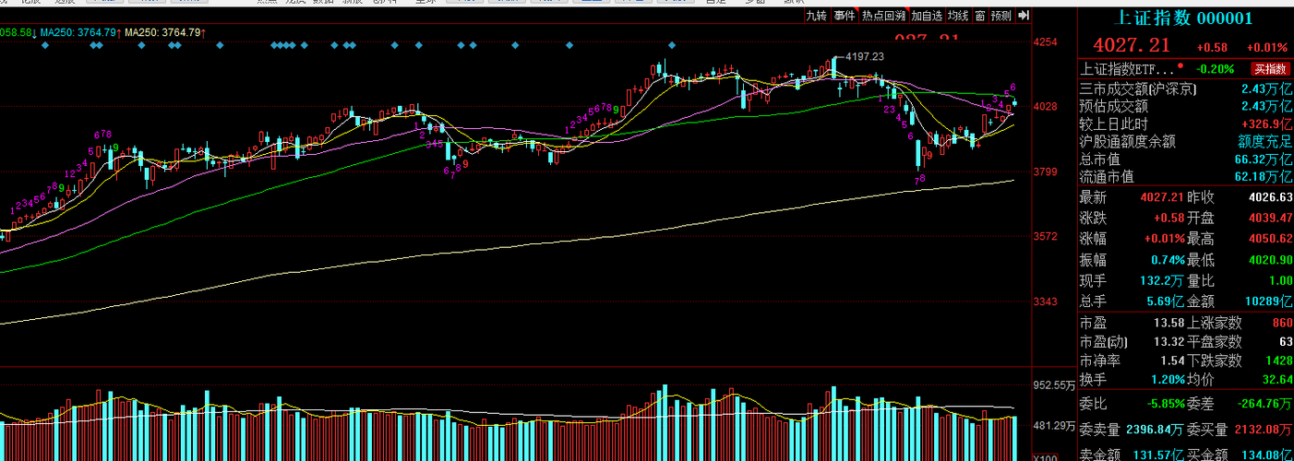The image size is (1294, 461).
Task: Click the 3572 price axis label
Action: point(1045,237)
